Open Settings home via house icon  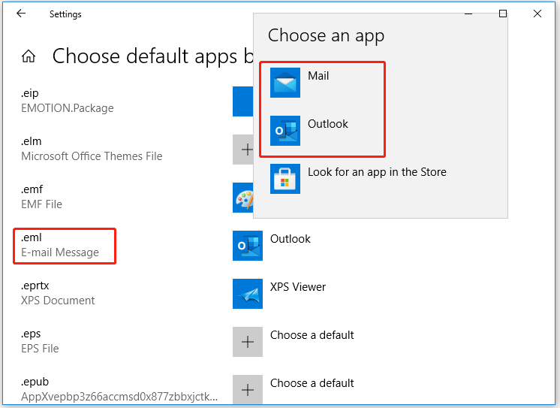(29, 56)
